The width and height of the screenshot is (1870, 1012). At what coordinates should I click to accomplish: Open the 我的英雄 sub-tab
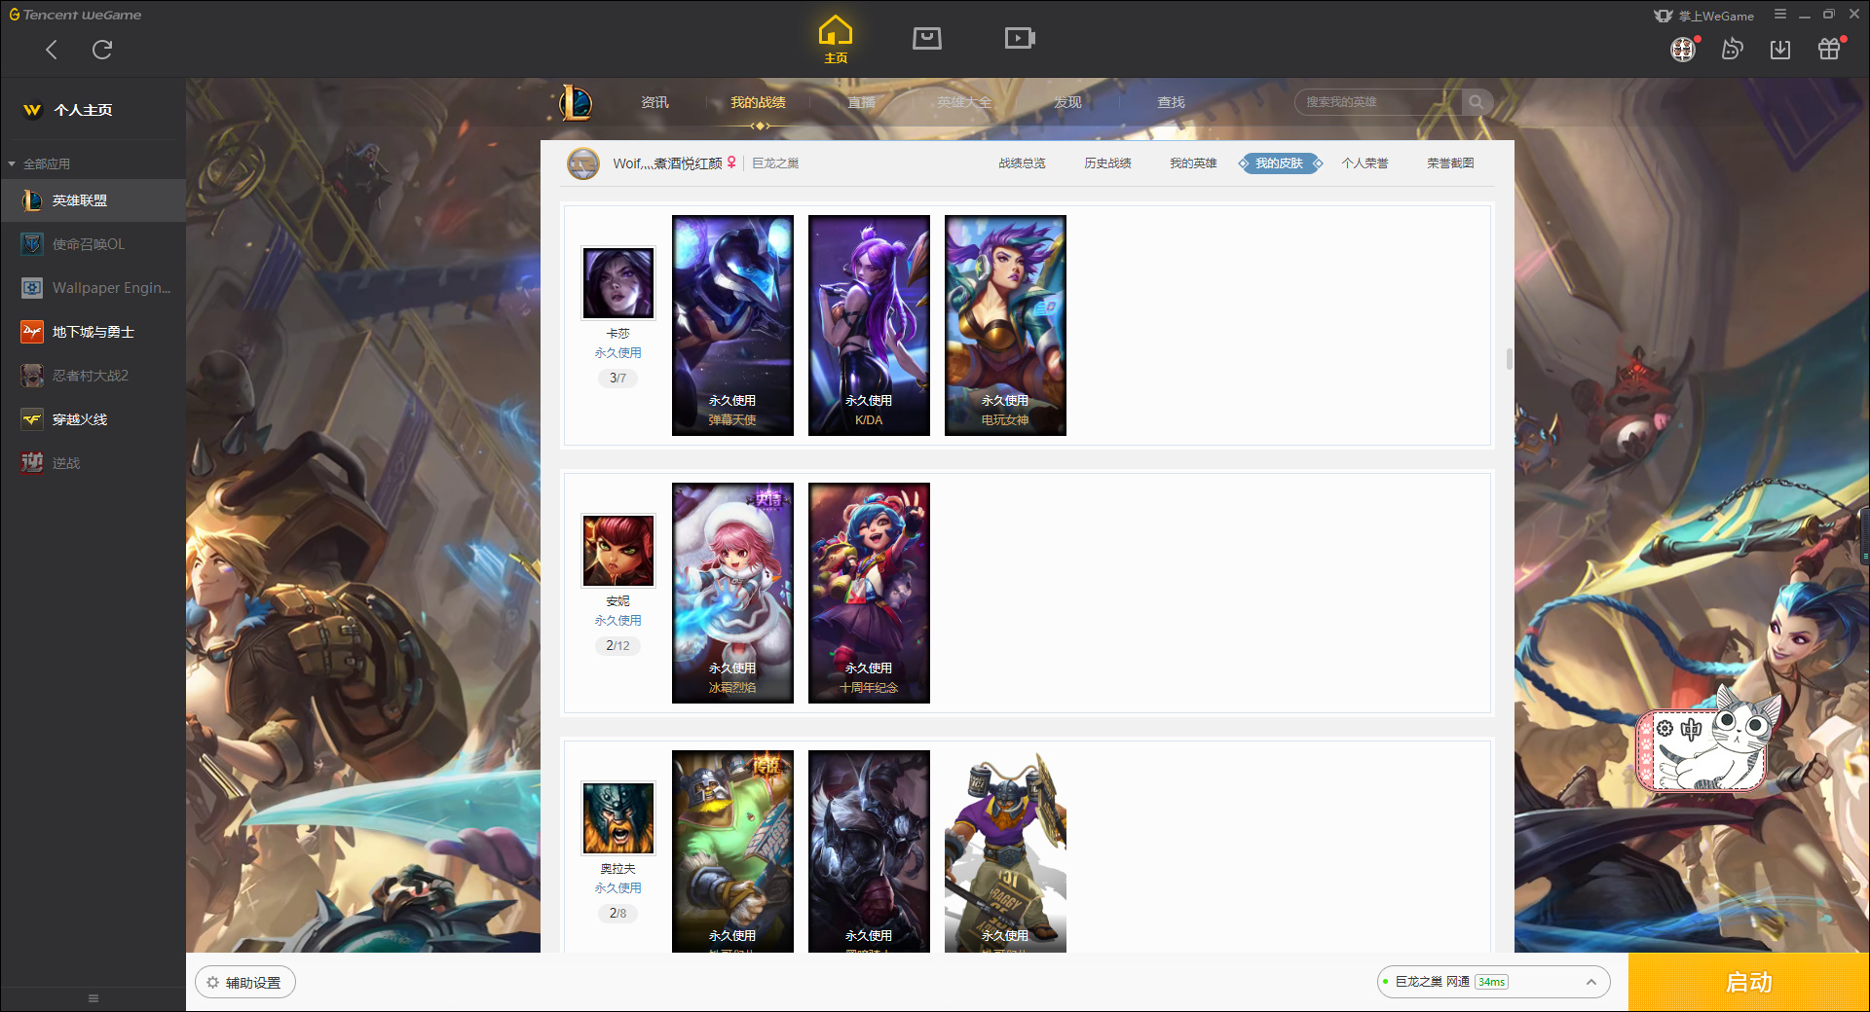tap(1193, 163)
